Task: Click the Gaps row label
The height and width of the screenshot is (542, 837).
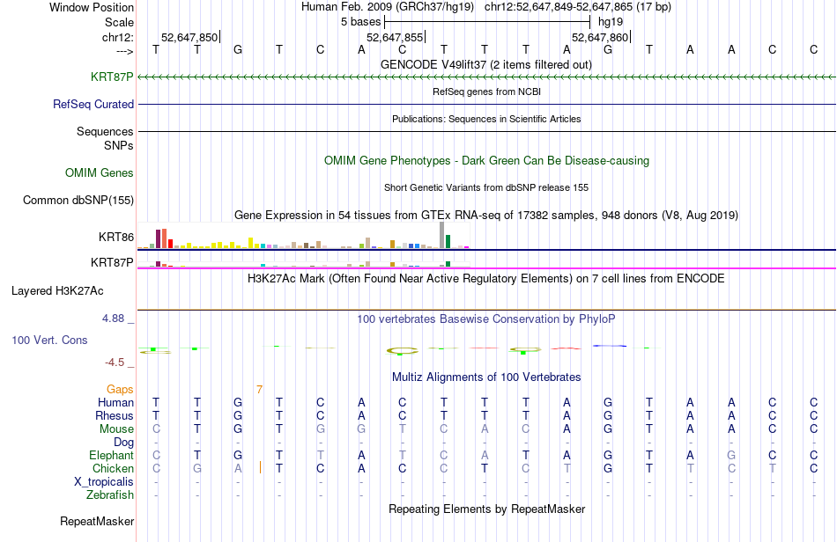Action: click(x=120, y=389)
